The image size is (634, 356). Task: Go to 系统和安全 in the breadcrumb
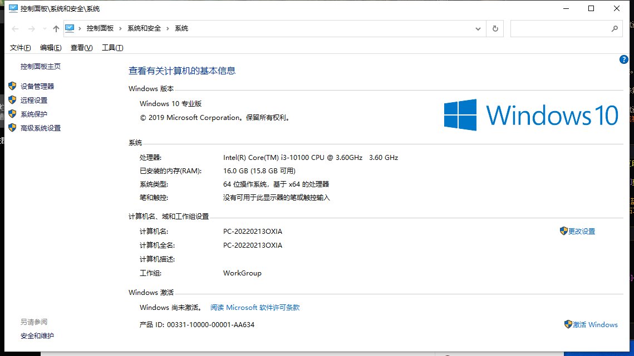click(144, 28)
